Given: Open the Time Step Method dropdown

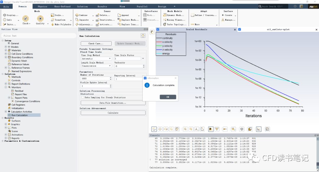Looking at the screenshot, I should 96,59.
